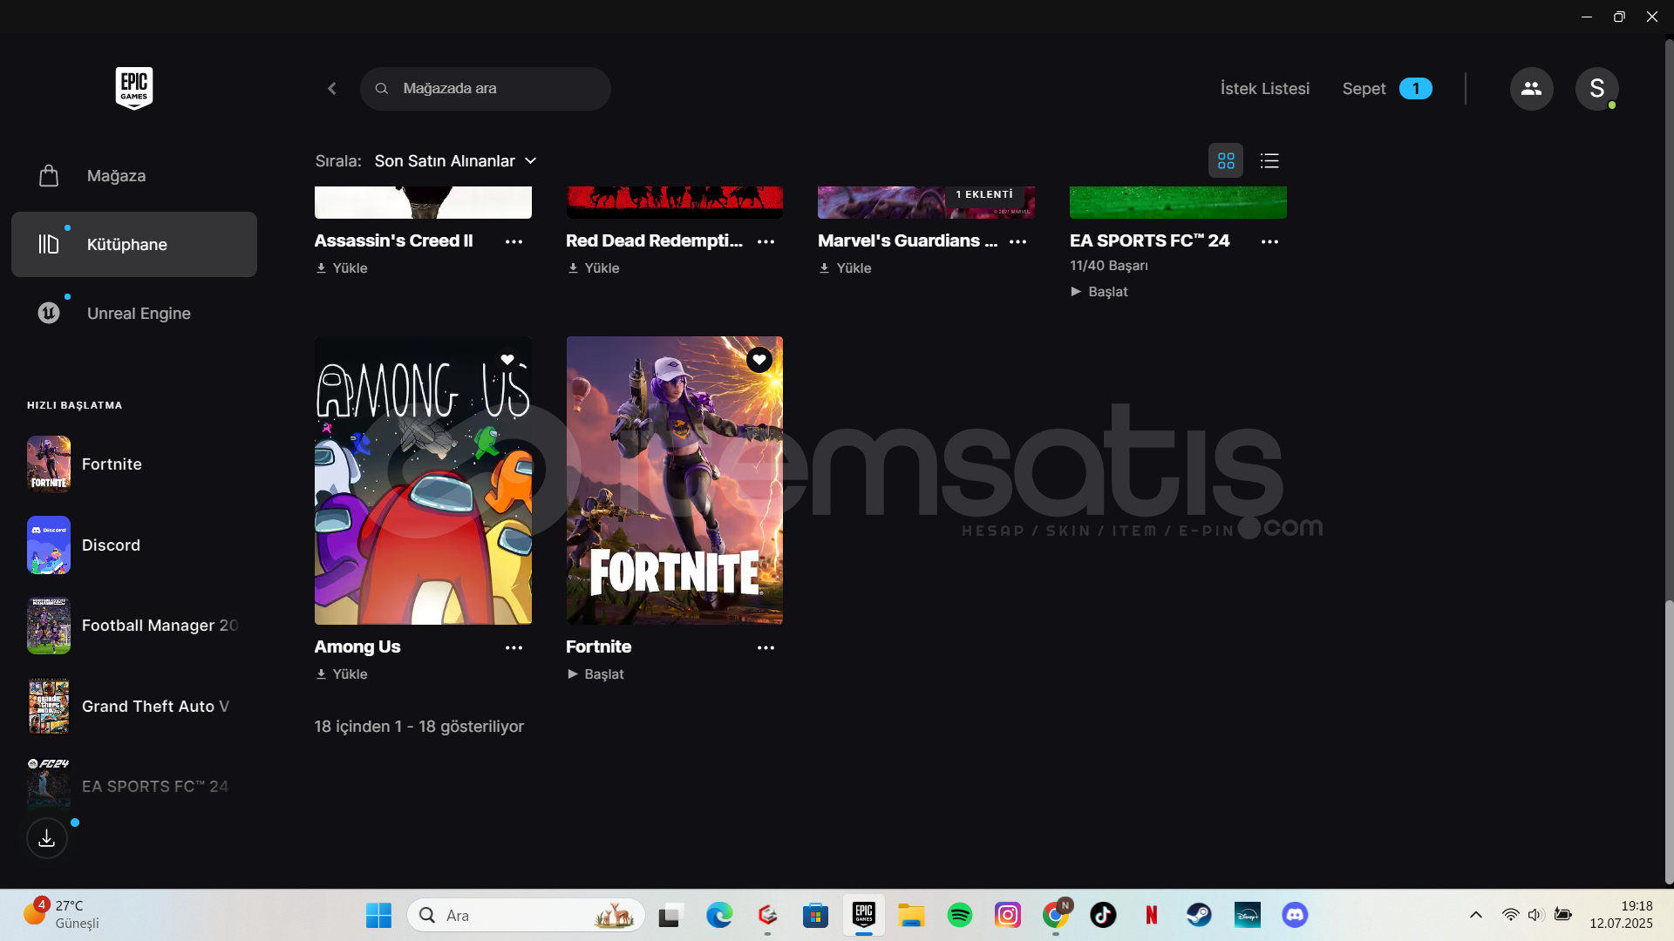Open Spotify from taskbar
This screenshot has height=941, width=1674.
960,916
